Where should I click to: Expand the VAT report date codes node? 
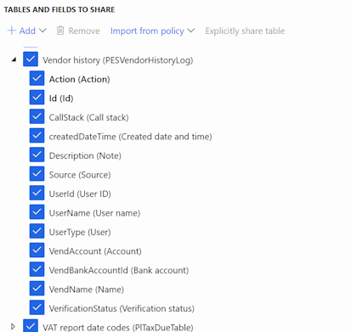point(13,326)
